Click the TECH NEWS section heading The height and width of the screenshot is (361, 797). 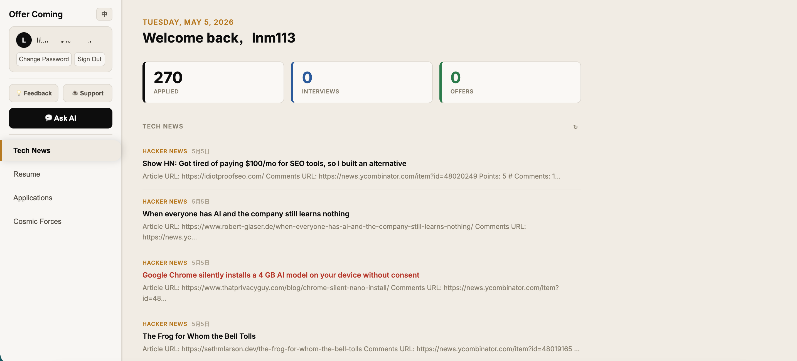(x=163, y=126)
